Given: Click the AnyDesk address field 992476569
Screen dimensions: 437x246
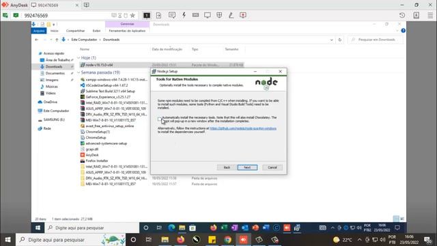Looking at the screenshot, I should click(67, 15).
